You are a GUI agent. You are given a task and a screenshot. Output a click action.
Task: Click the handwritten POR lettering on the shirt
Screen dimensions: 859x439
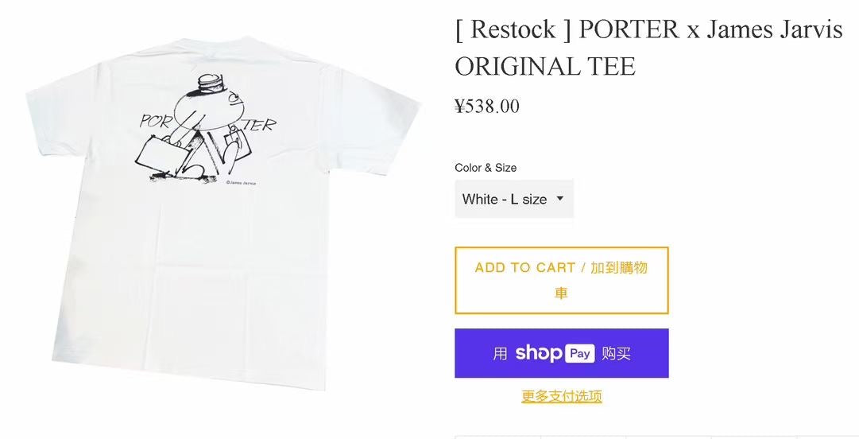157,121
